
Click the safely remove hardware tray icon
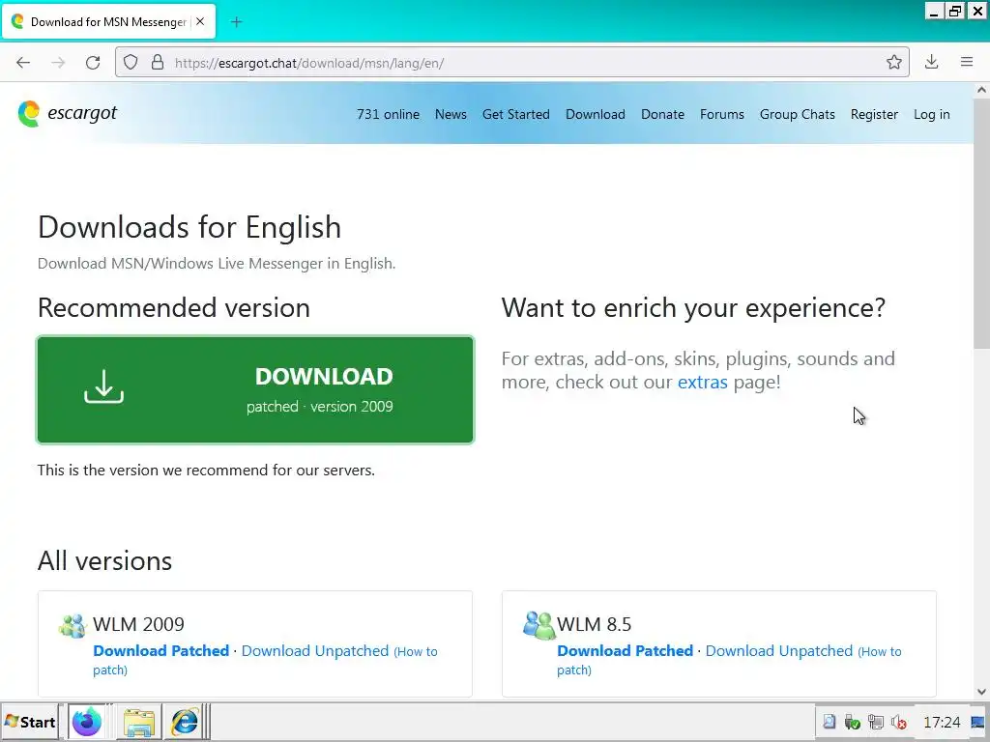pyautogui.click(x=852, y=722)
